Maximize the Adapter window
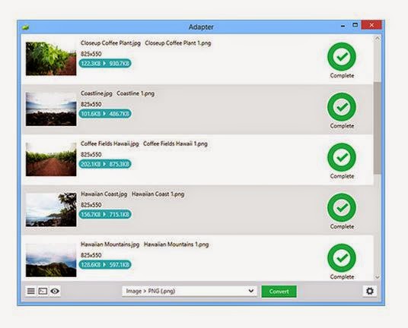Image resolution: width=408 pixels, height=328 pixels. coord(355,25)
